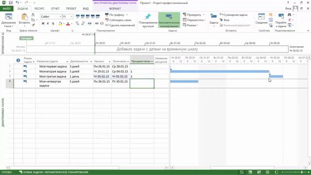
Task: Click the Вход sign-in link
Action: (x=288, y=9)
